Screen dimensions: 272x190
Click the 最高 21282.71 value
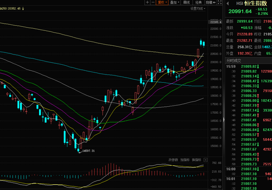pyautogui.click(x=244, y=41)
